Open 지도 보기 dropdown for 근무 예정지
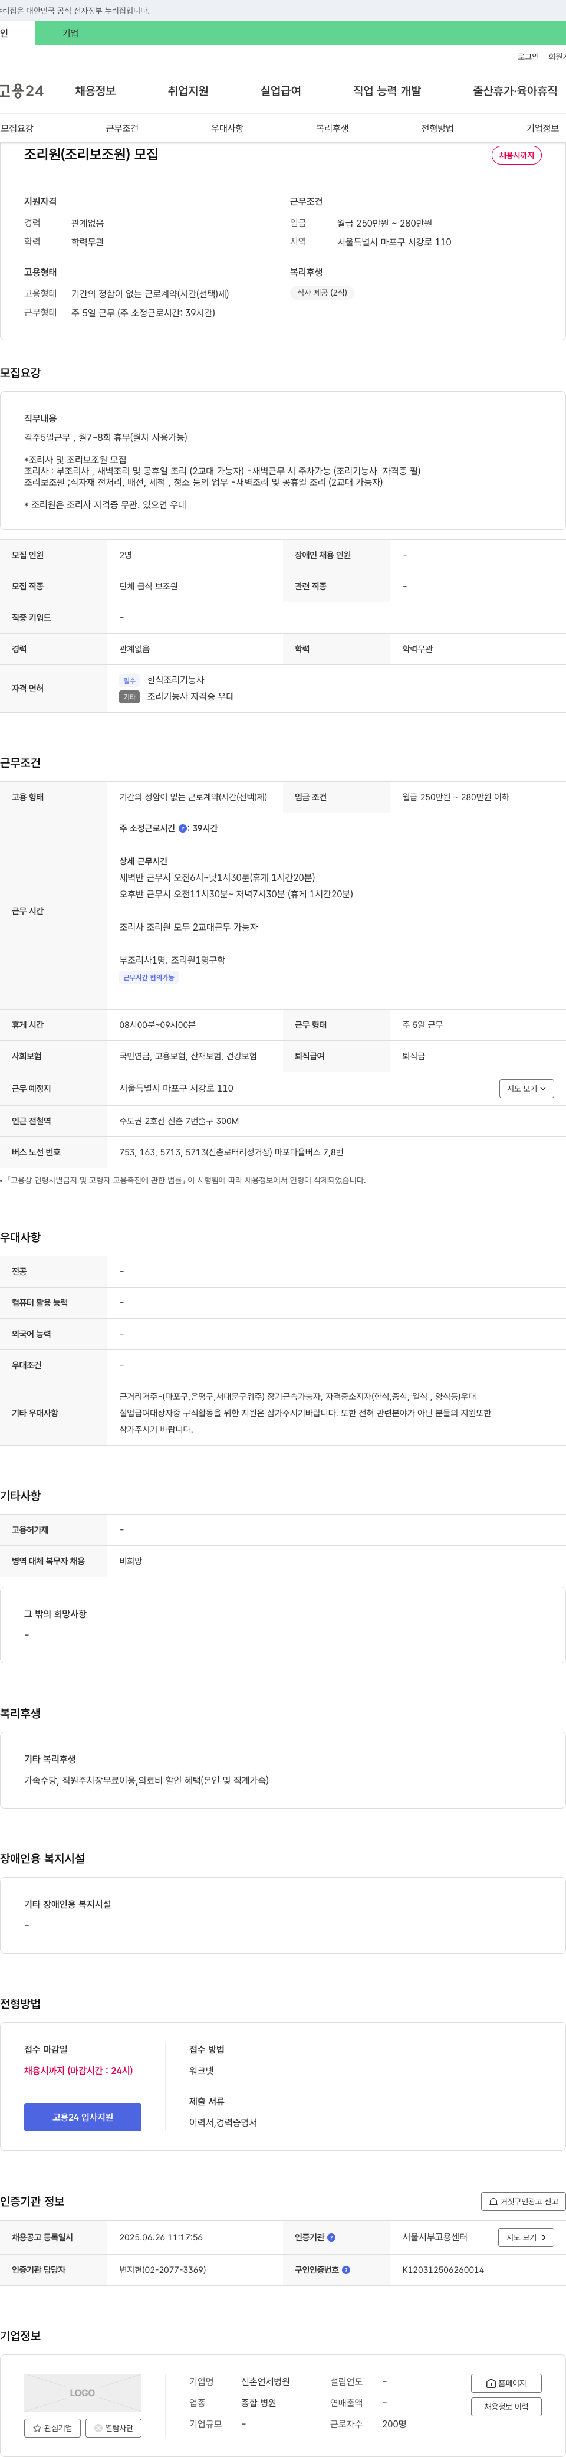The width and height of the screenshot is (566, 2457). pyautogui.click(x=526, y=1088)
